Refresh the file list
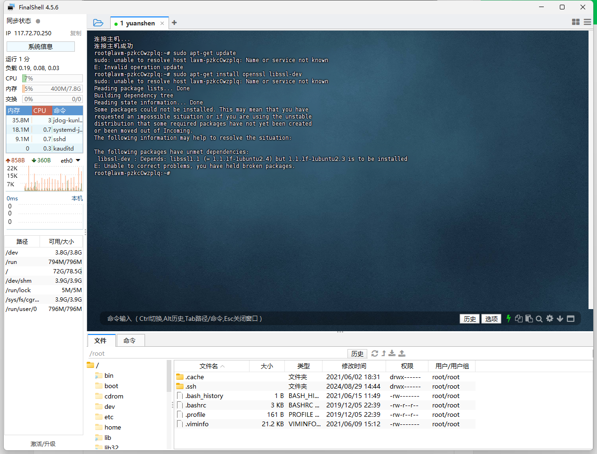The width and height of the screenshot is (597, 454). (375, 353)
